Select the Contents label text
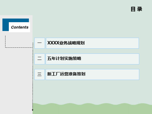 pyautogui.click(x=20, y=27)
